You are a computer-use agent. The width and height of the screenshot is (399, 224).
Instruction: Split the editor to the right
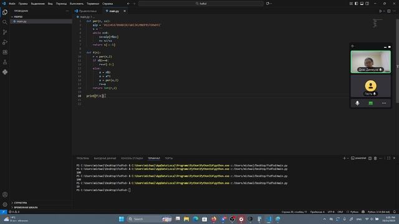(x=389, y=11)
